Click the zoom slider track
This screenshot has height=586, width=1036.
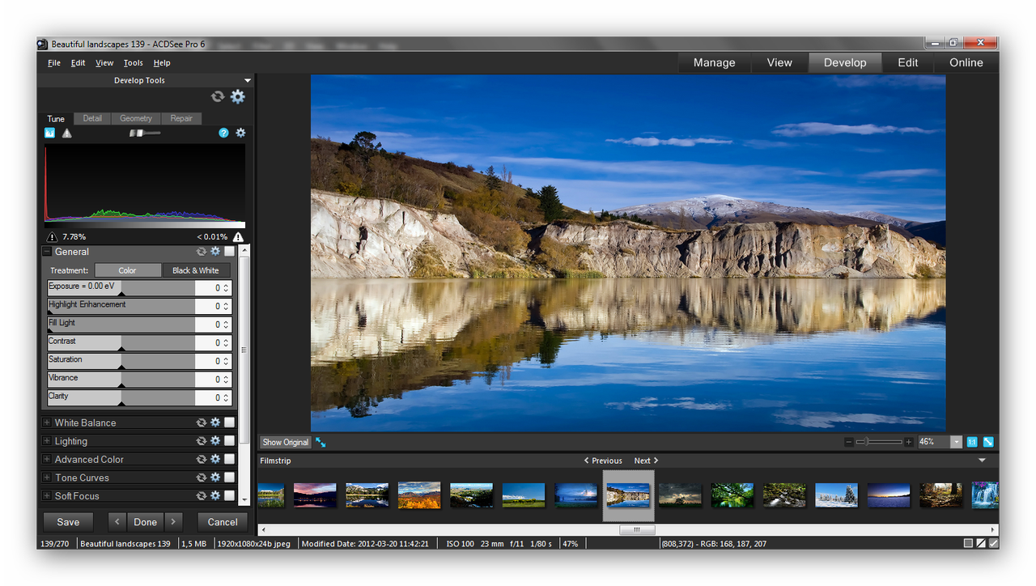point(879,442)
